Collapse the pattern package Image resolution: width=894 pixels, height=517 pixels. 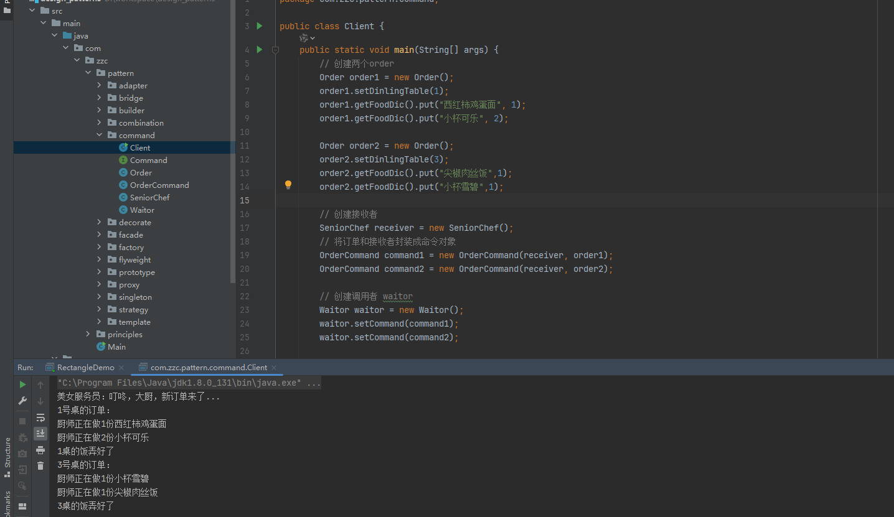point(88,73)
